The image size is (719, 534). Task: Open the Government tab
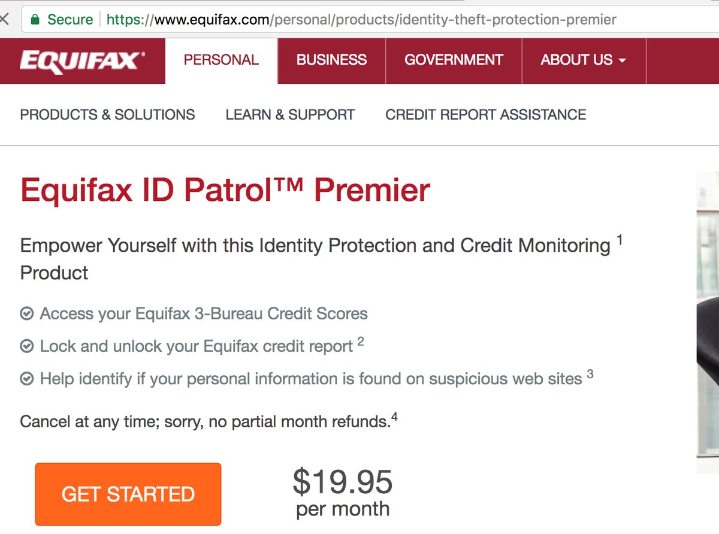(x=454, y=61)
